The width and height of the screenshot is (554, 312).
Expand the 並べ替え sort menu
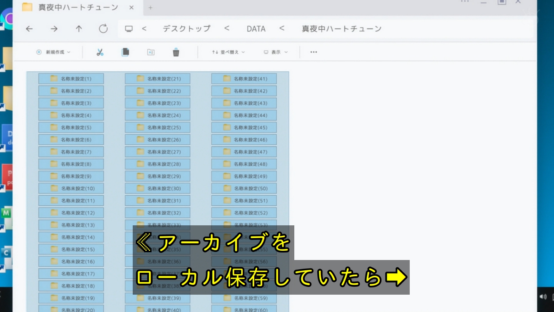click(228, 52)
